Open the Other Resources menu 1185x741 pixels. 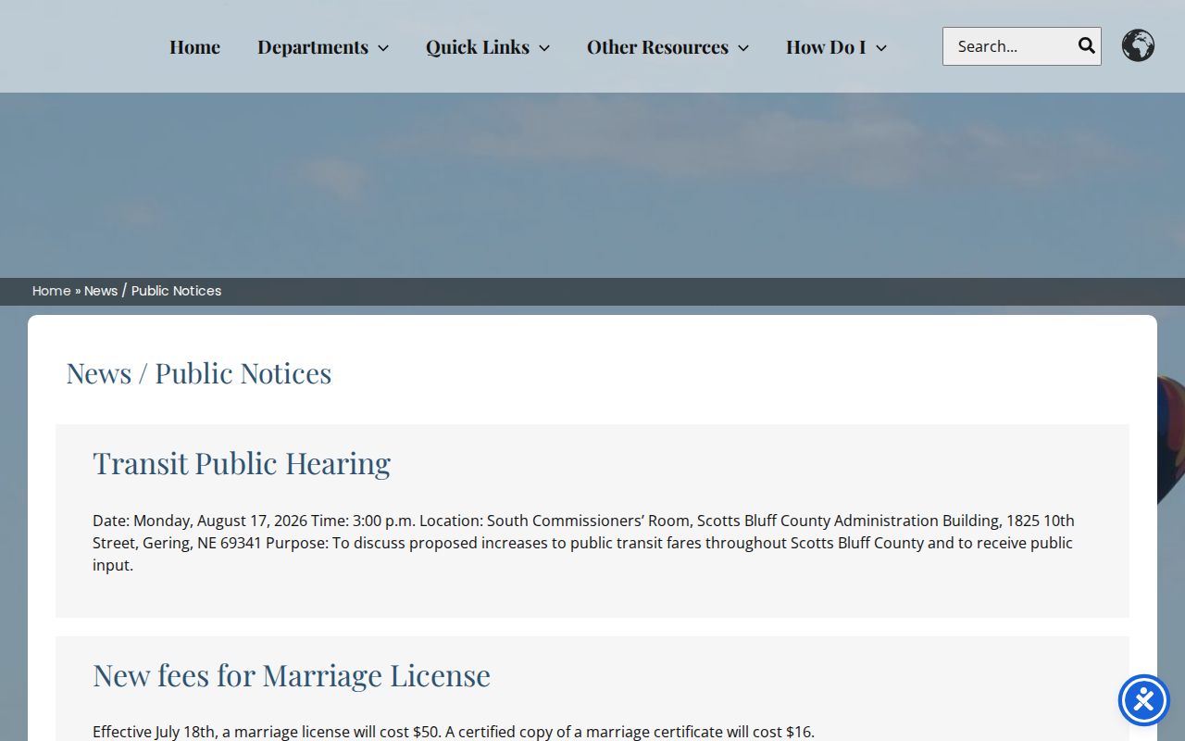click(x=657, y=47)
